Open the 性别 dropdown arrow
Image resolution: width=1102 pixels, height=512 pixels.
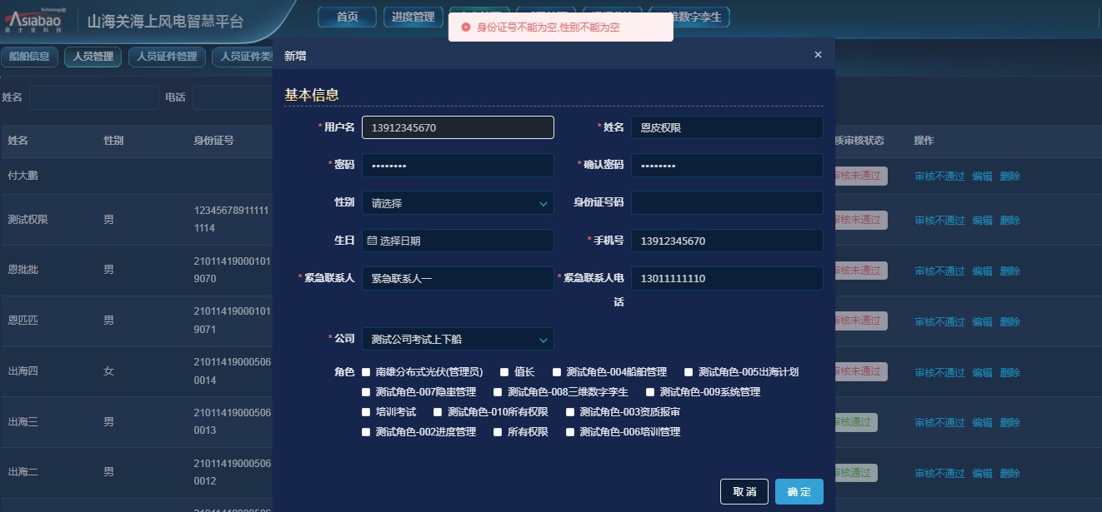543,203
